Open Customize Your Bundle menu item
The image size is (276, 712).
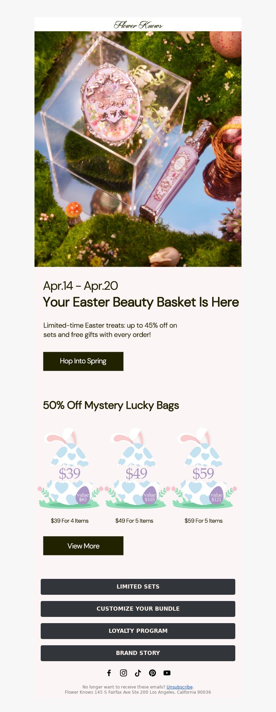[138, 609]
